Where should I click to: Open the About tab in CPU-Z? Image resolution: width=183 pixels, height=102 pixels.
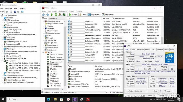point(172,49)
